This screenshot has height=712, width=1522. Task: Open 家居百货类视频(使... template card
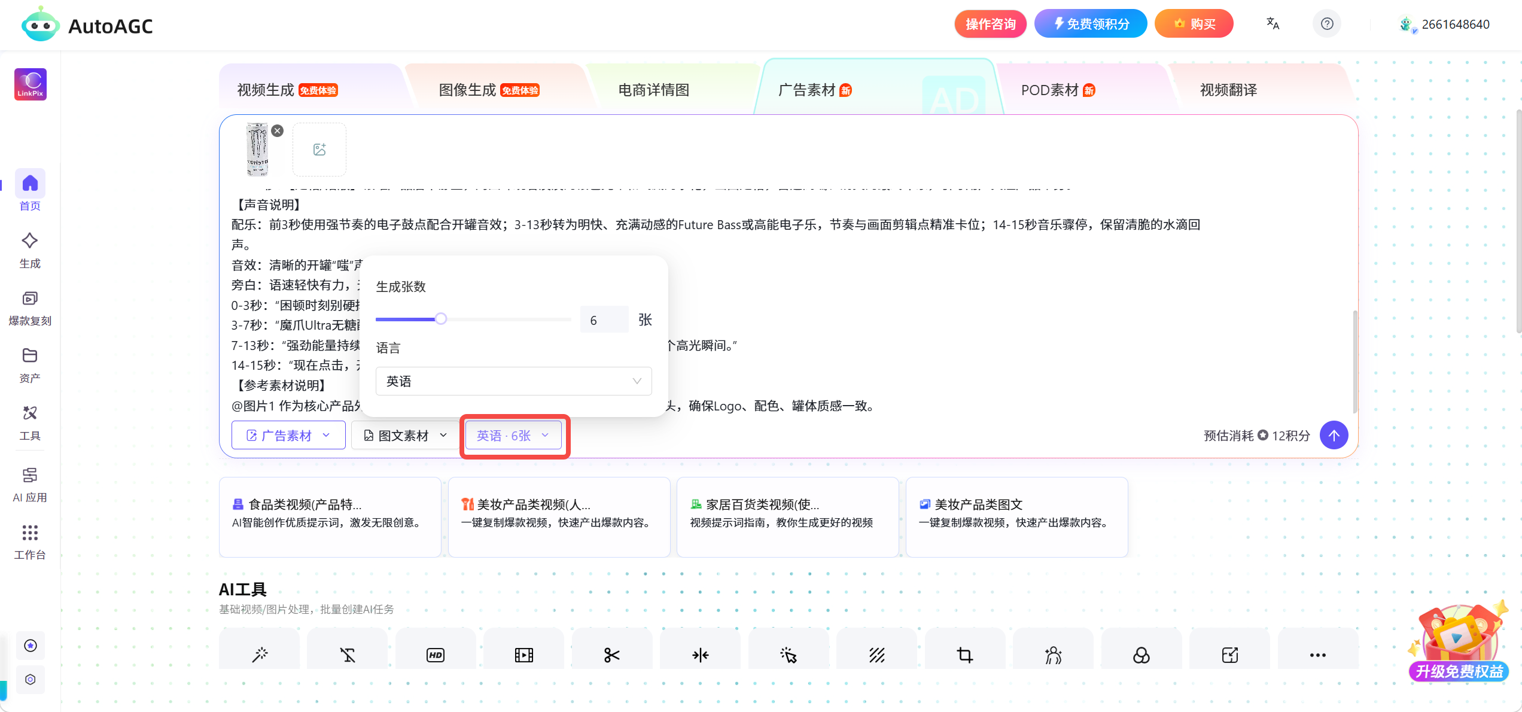(788, 517)
